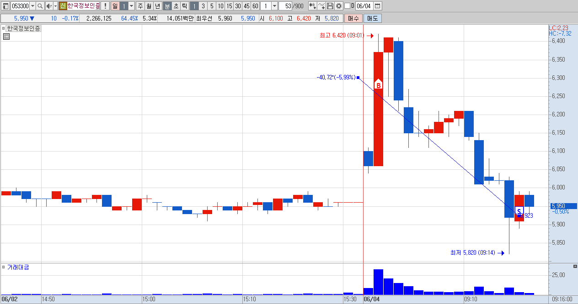Click the add line chart icon
The width and height of the screenshot is (578, 304).
coord(321,6)
